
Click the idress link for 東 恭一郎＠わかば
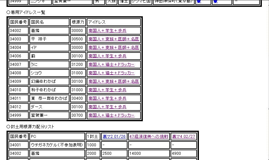pos(107,98)
